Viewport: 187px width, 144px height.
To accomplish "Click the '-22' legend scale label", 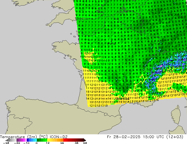I will tap(17, 143).
